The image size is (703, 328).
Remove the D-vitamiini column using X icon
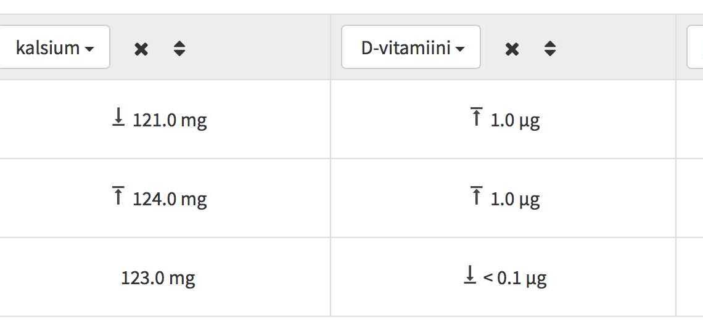(512, 49)
